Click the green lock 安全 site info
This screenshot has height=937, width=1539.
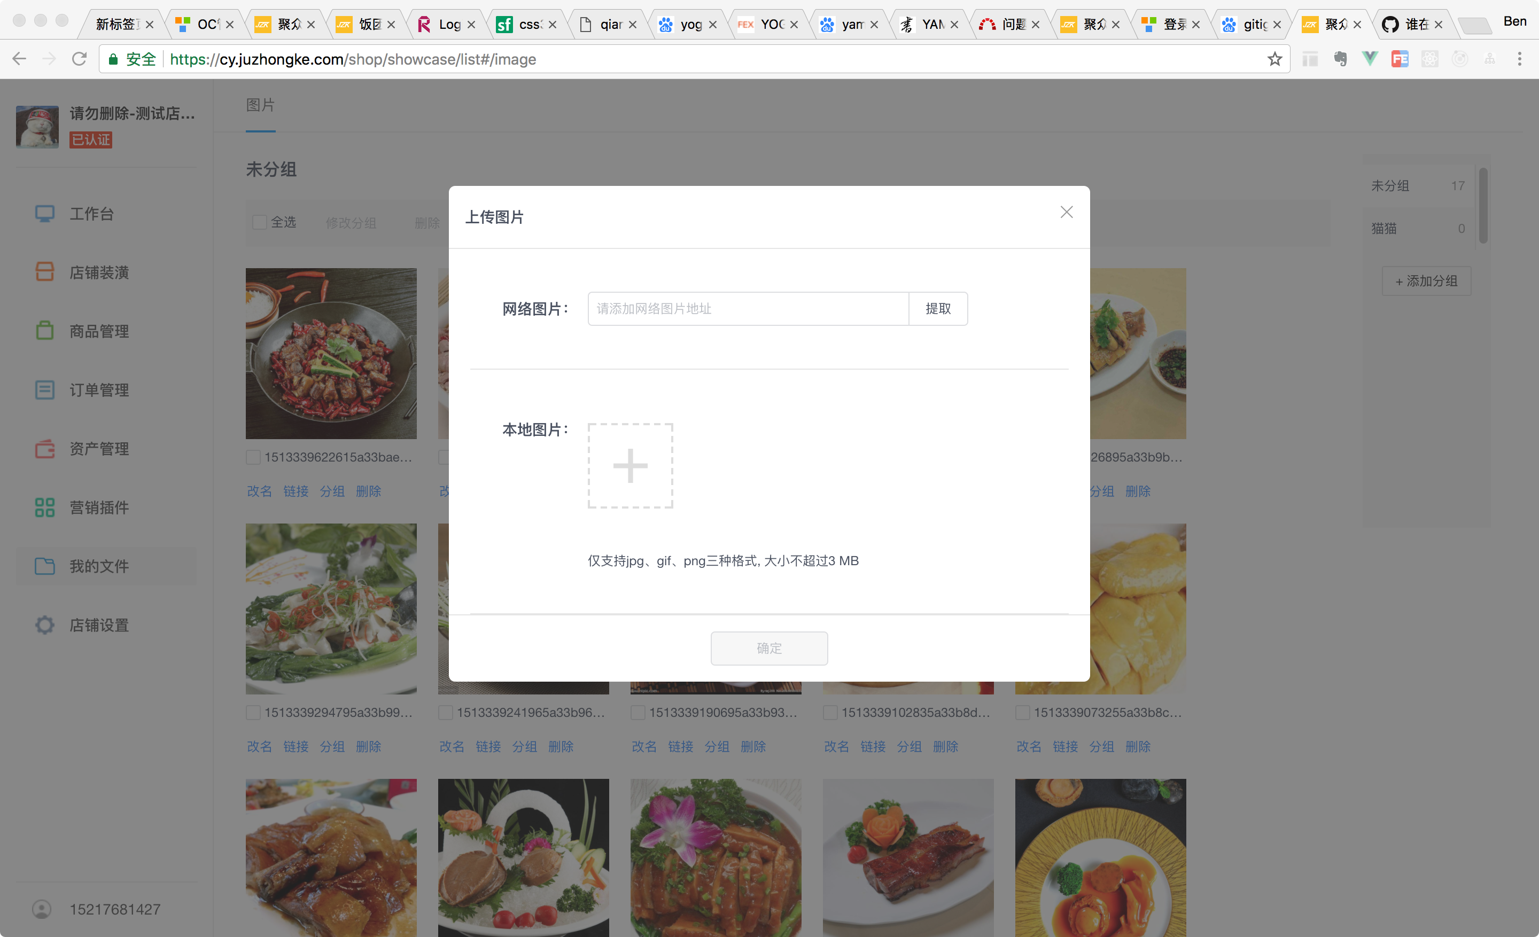point(132,59)
